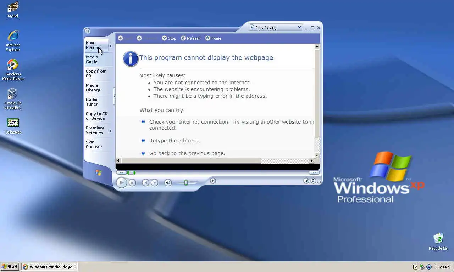
Task: Click the MyPal desktop icon
Action: click(13, 10)
